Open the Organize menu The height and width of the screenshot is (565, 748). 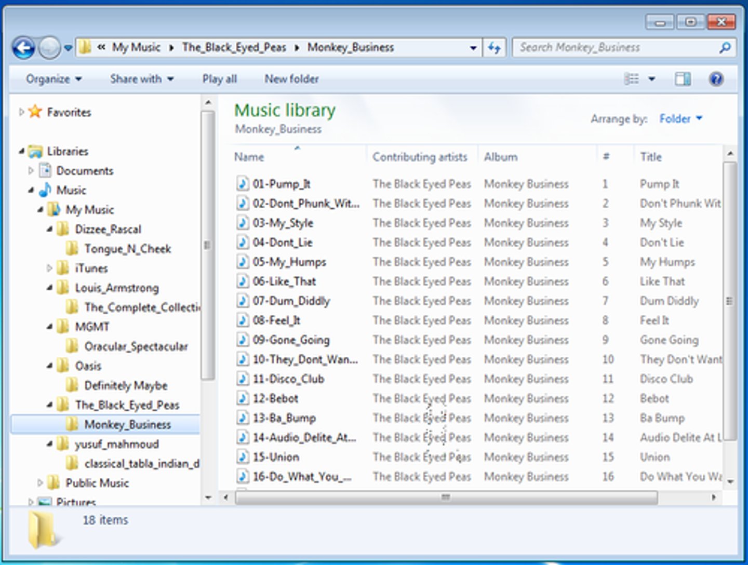tap(54, 79)
